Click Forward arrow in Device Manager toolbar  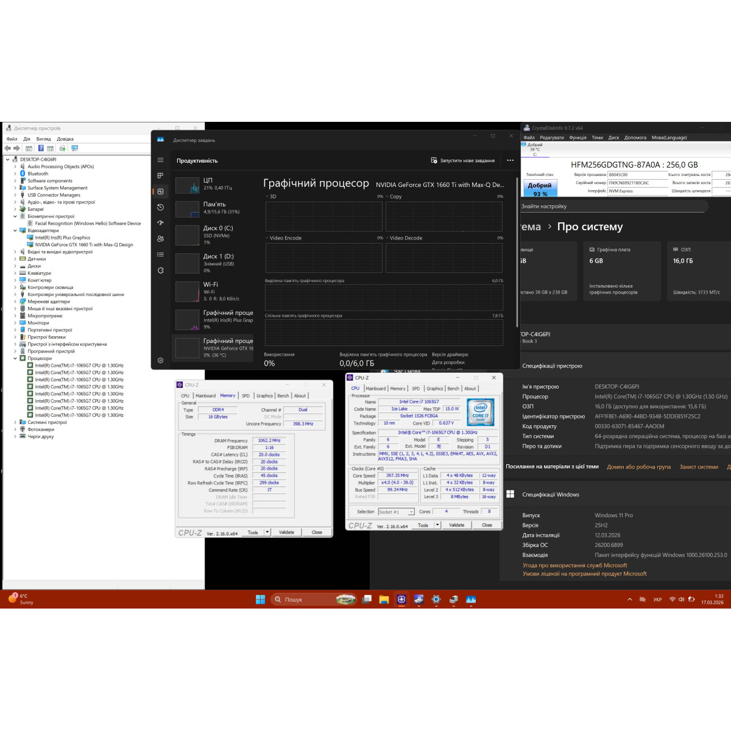pyautogui.click(x=16, y=148)
